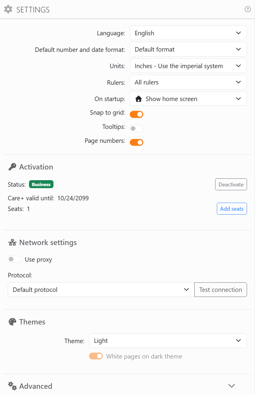Open the Rulers dropdown
255x395 pixels.
(x=188, y=82)
